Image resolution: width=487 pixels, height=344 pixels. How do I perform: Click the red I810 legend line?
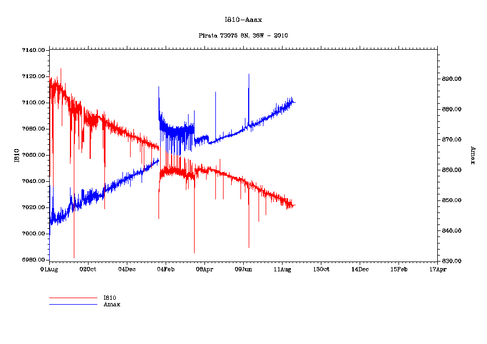(73, 298)
